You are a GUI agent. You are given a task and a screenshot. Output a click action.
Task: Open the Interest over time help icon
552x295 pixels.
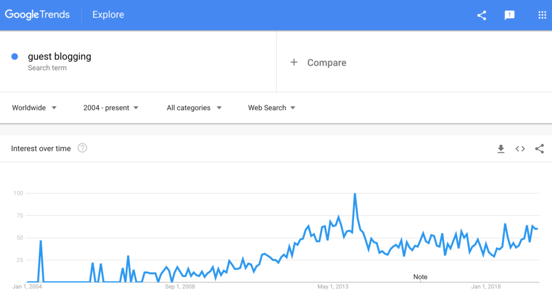point(82,148)
